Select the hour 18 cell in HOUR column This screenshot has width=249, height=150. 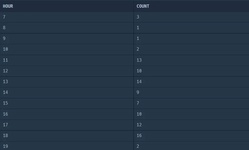point(5,135)
